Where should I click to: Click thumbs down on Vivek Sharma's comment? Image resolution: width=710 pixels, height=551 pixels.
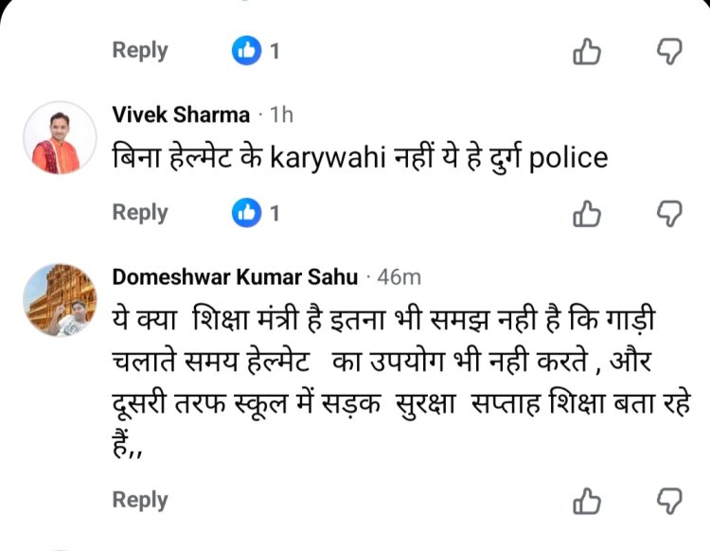point(670,213)
